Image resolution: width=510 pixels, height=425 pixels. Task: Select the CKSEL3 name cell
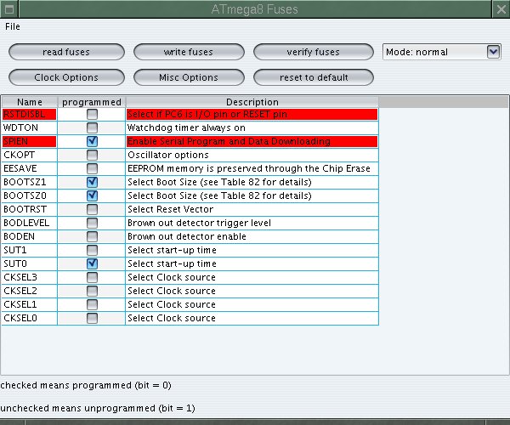[30, 277]
